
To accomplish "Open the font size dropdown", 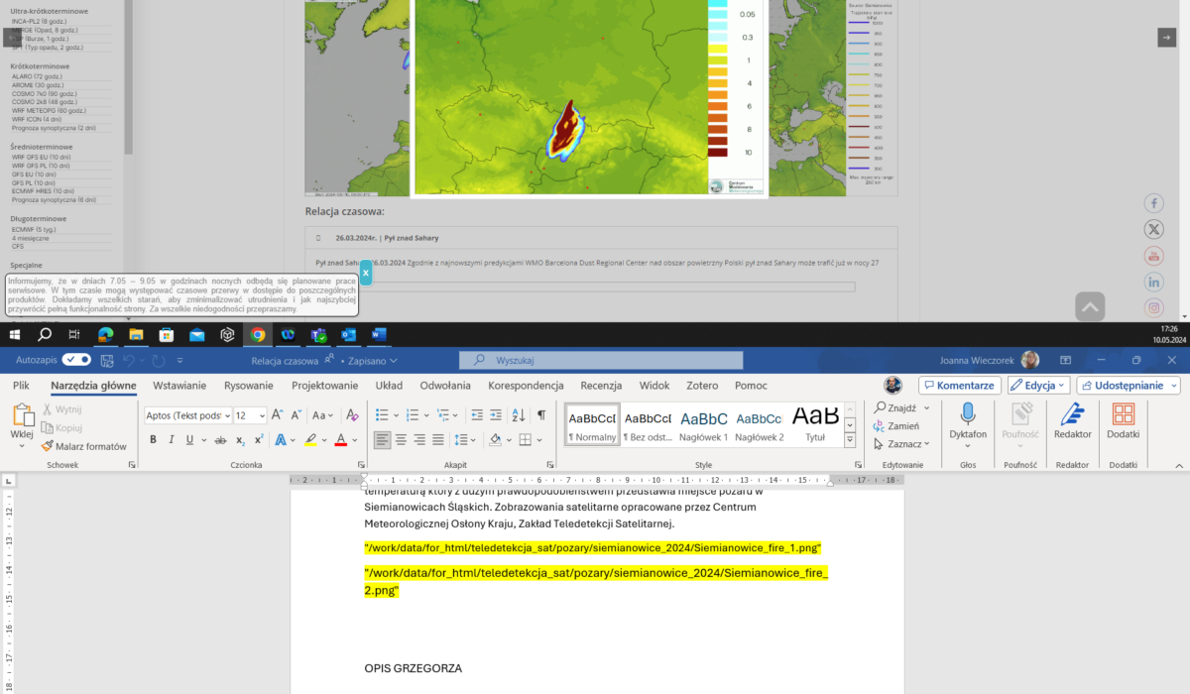I will pyautogui.click(x=260, y=415).
